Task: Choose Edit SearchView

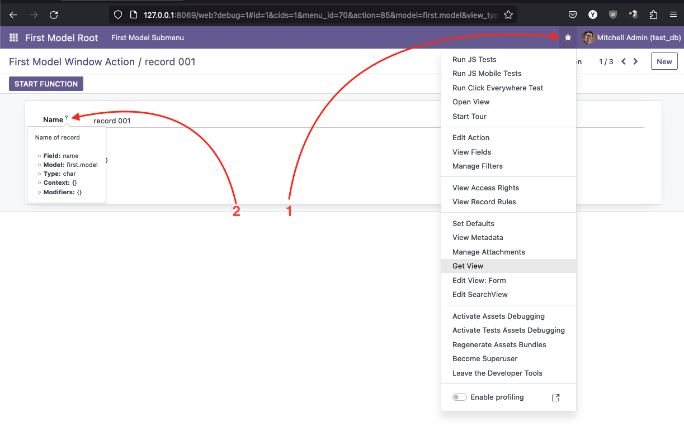Action: (480, 294)
